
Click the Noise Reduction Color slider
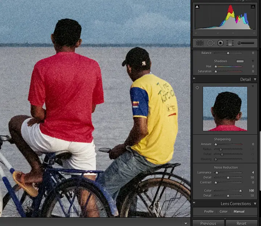click(x=228, y=191)
